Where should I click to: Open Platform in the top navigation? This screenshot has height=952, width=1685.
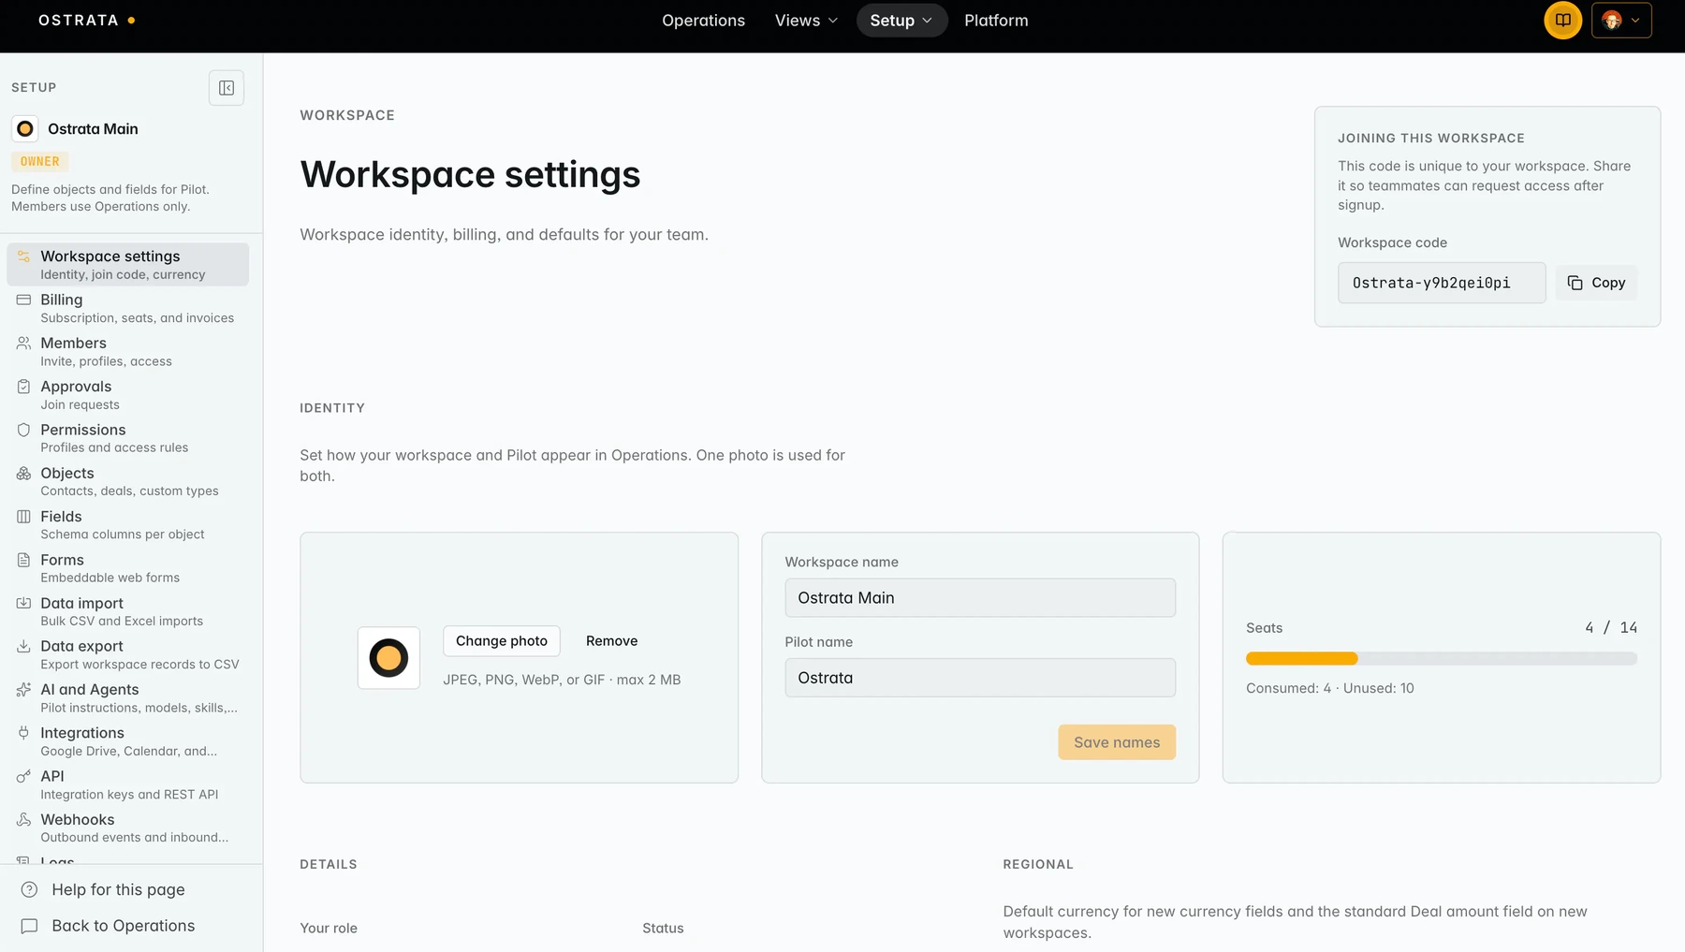(x=996, y=21)
